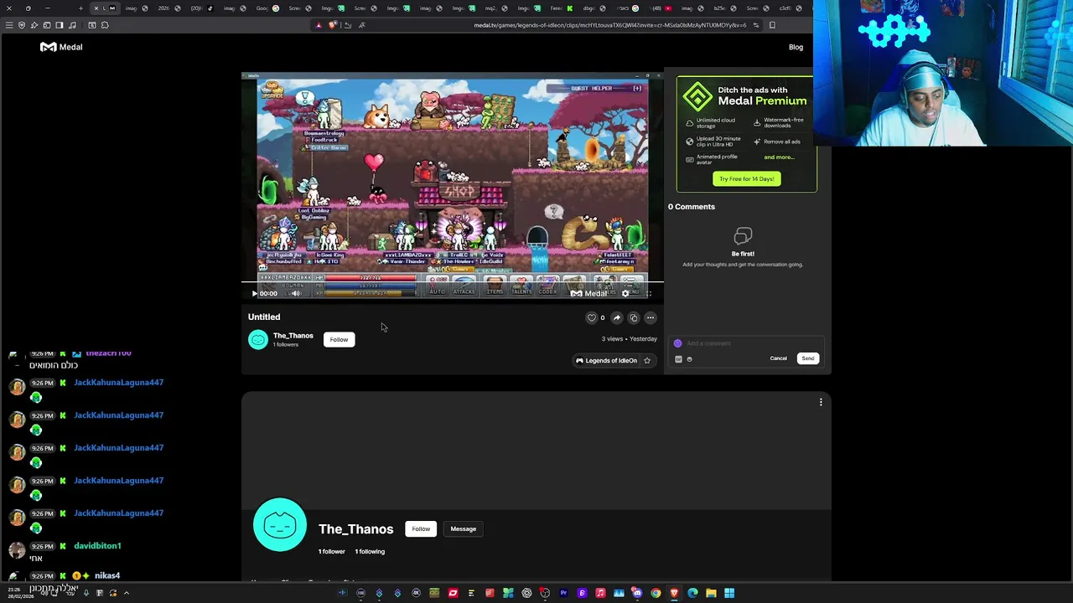Image resolution: width=1073 pixels, height=603 pixels.
Task: Like the clip with the heart icon
Action: pos(592,317)
